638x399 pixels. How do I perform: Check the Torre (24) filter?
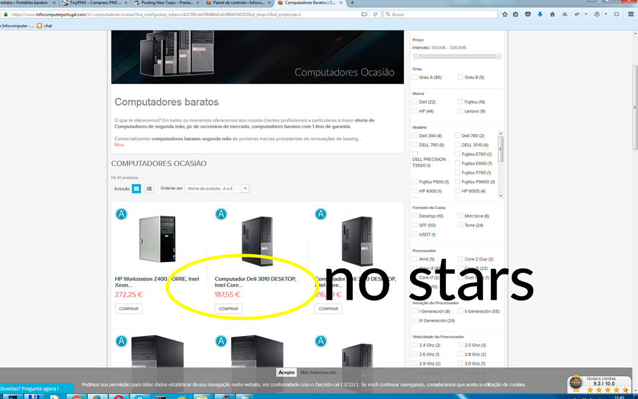pos(460,225)
